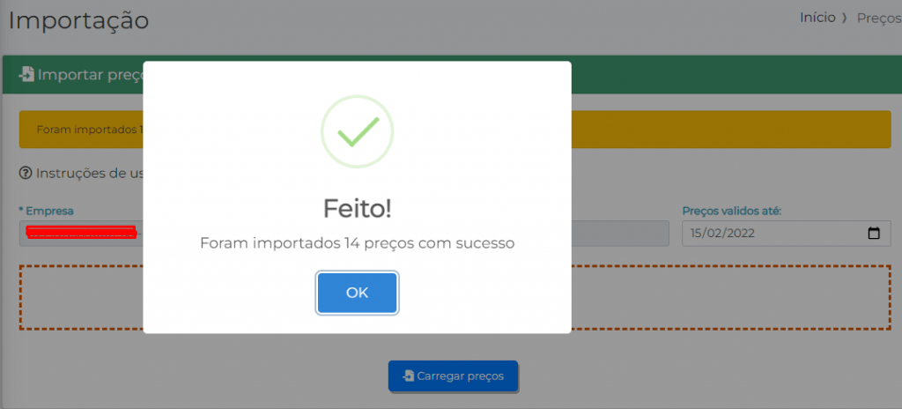Click the question mark help icon
Viewport: 902px width, 409px height.
(26, 173)
